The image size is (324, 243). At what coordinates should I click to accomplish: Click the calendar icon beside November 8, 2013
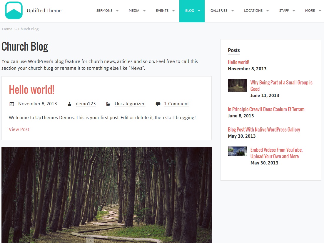(x=12, y=104)
